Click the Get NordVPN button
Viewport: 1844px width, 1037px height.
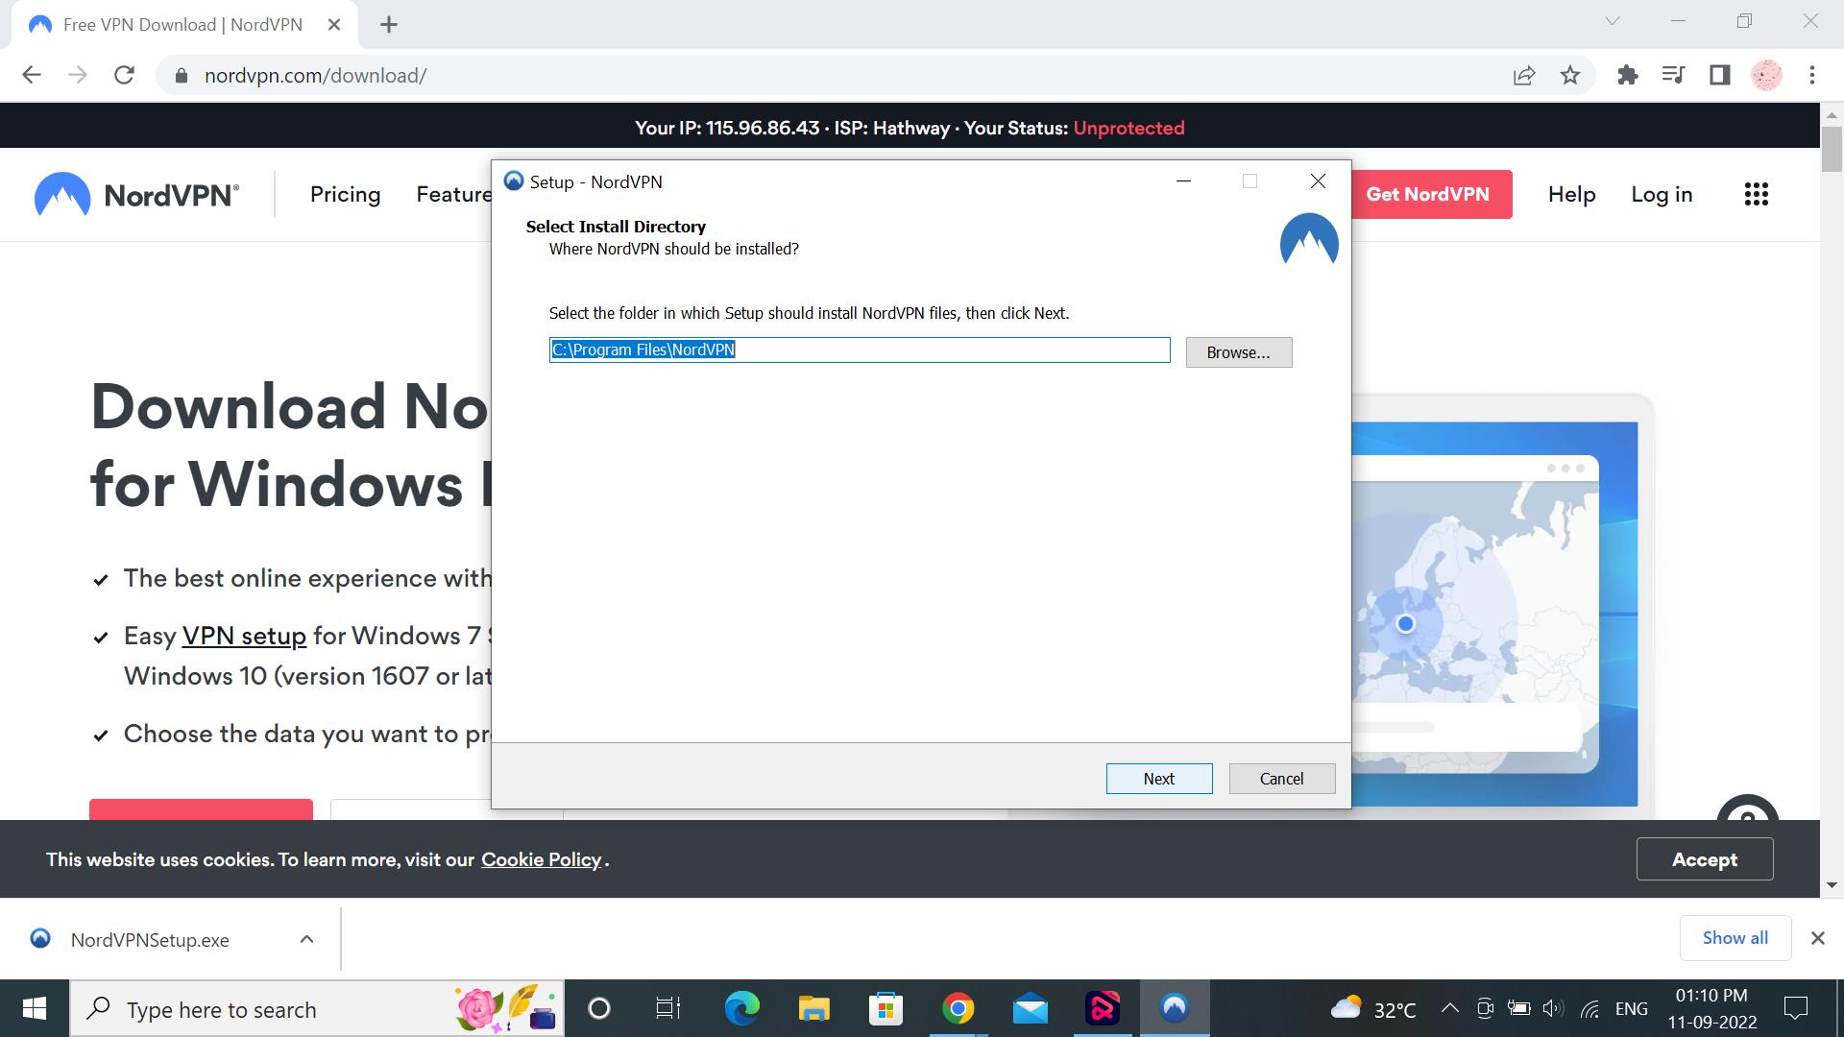tap(1428, 194)
